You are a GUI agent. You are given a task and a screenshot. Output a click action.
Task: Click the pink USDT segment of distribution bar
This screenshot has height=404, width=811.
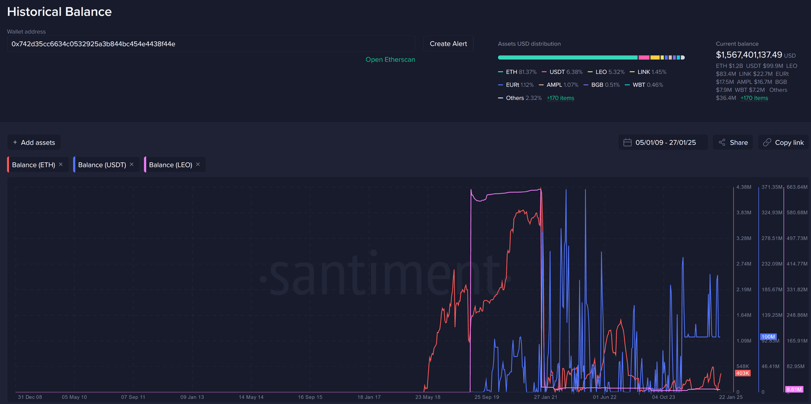[x=644, y=58]
